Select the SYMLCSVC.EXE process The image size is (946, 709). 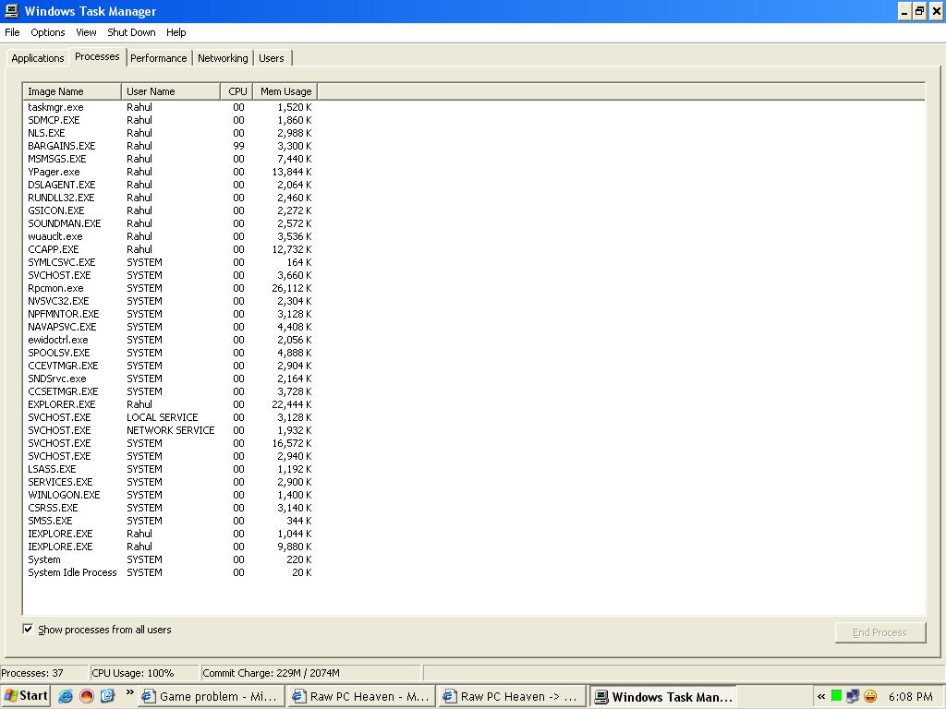(x=170, y=262)
